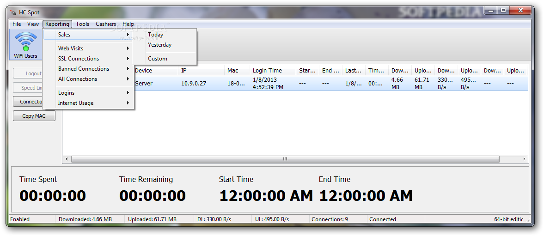Click the 61.71 MB upload cell

[422, 84]
